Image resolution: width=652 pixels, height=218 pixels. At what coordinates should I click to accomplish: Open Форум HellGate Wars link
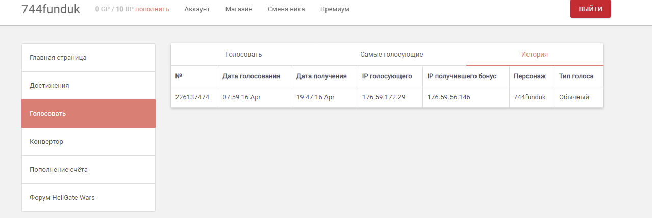coord(88,198)
